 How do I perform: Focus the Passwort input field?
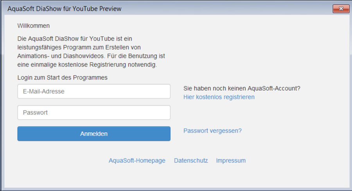click(x=94, y=113)
